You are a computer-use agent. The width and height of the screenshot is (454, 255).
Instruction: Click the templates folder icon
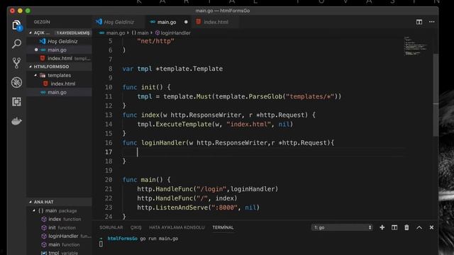[x=43, y=75]
